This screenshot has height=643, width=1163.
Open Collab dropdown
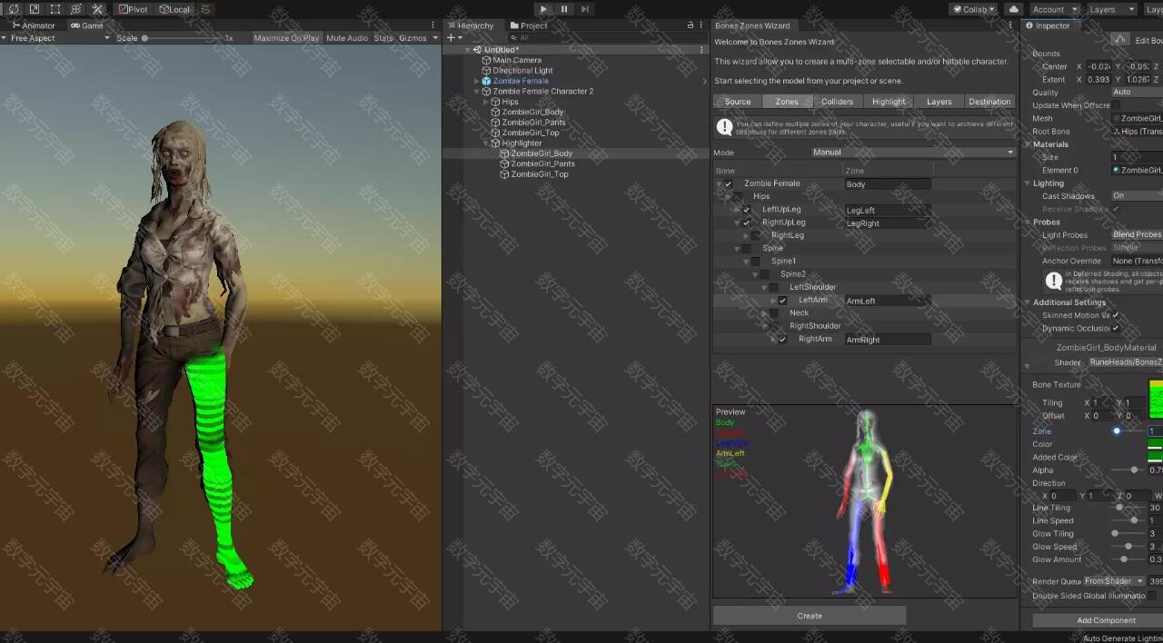973,9
